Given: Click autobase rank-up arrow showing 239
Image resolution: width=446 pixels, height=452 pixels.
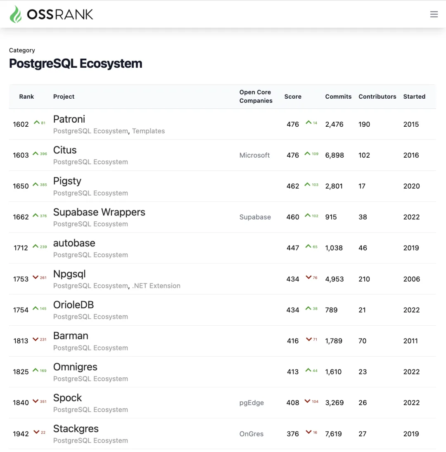Looking at the screenshot, I should [x=36, y=246].
